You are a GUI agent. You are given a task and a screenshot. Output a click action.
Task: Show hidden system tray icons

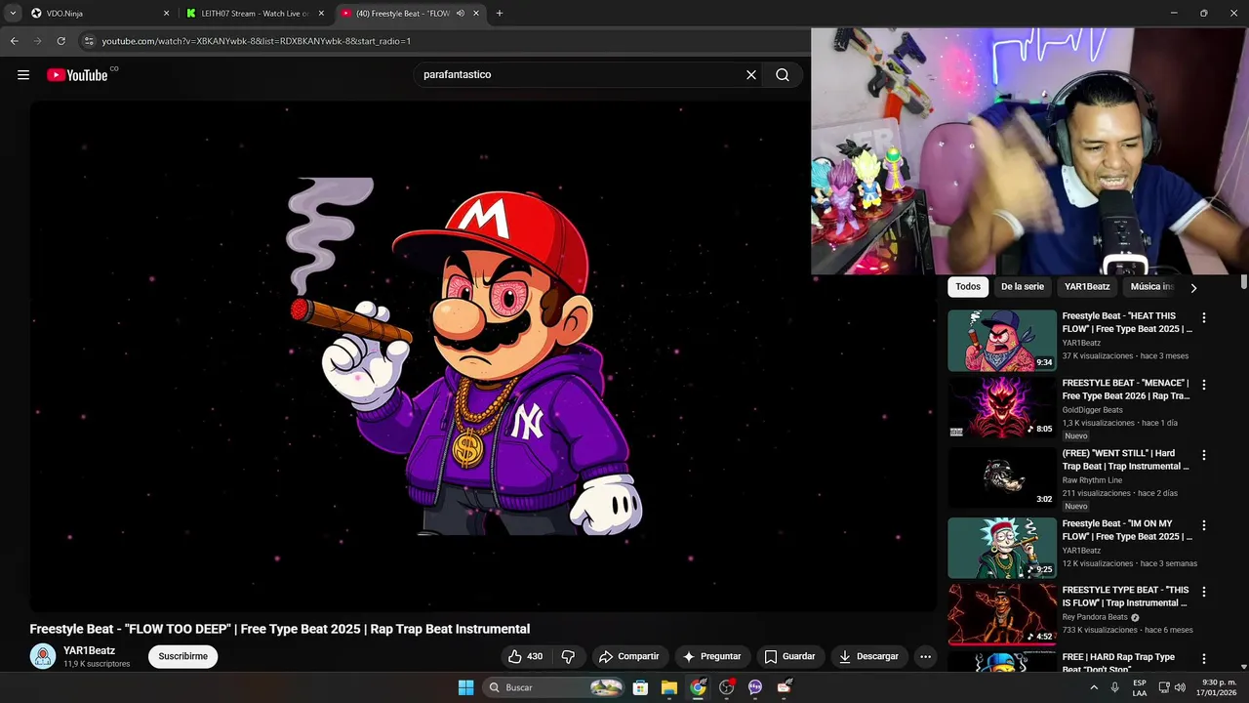[x=1094, y=687]
